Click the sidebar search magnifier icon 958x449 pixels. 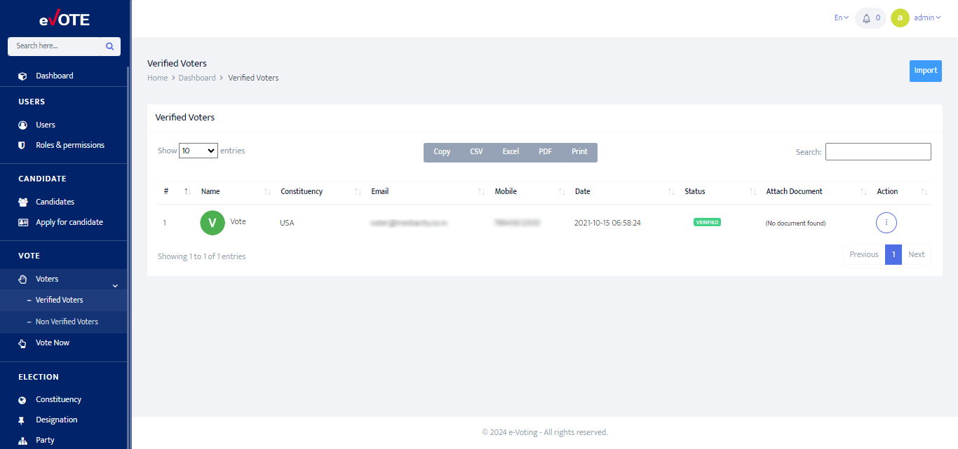(x=109, y=46)
